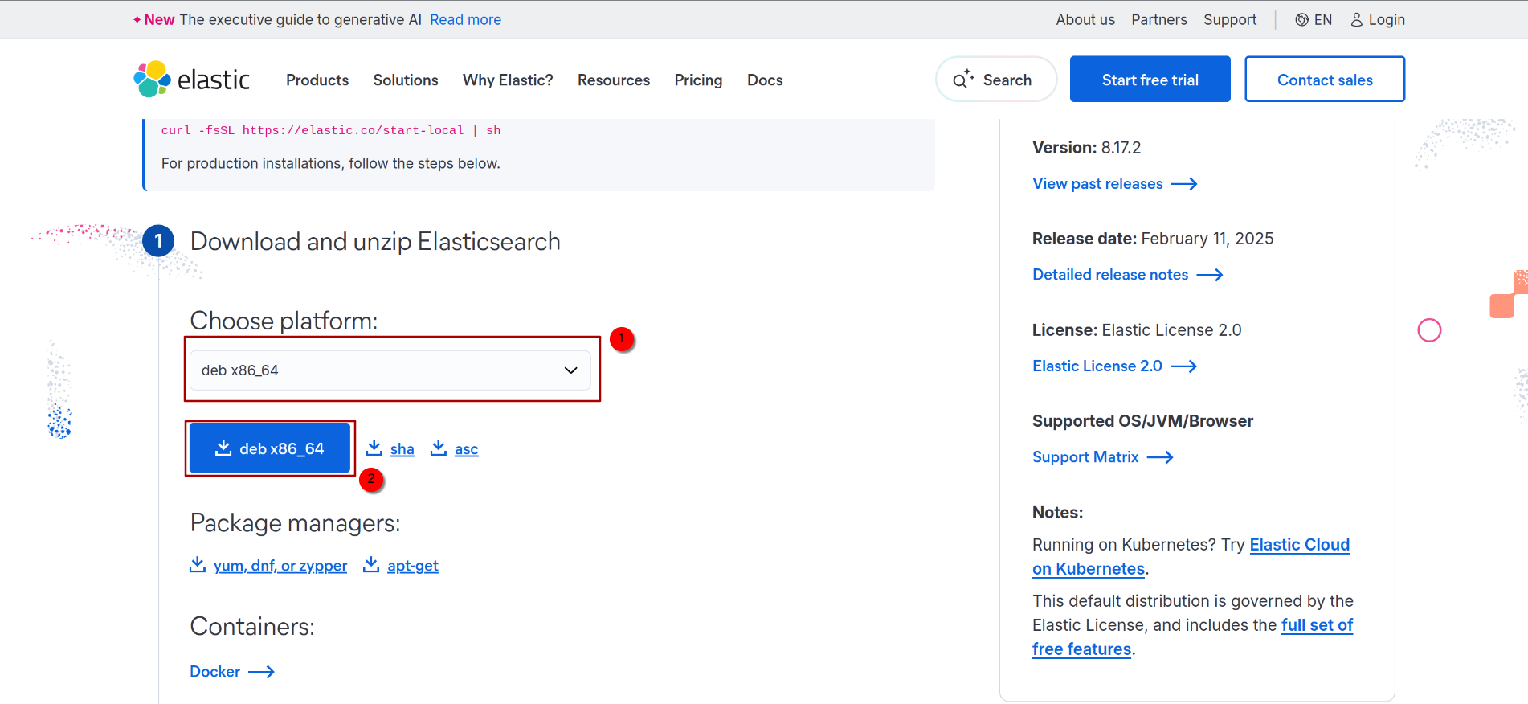Download the deb x86_64 package button
Viewport: 1528px width, 704px height.
click(270, 448)
